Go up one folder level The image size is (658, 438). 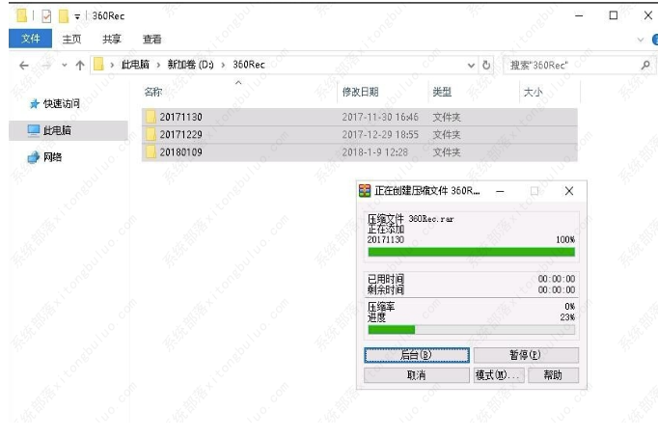click(x=80, y=65)
